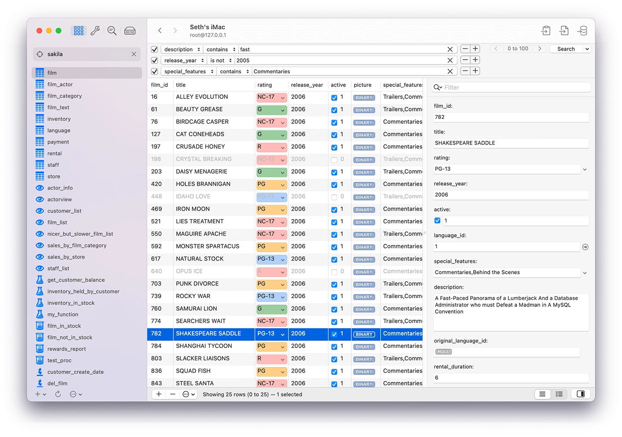
Task: Open the query search magnifier icon
Action: tap(112, 30)
